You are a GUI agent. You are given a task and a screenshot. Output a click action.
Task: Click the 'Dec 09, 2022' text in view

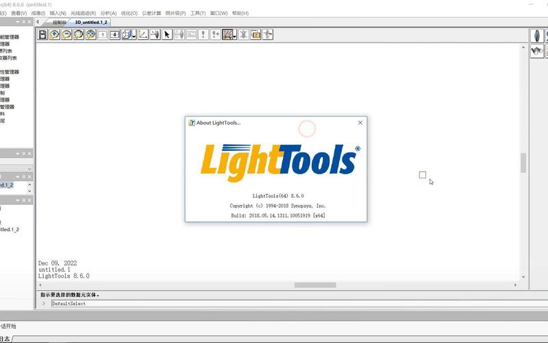point(58,263)
